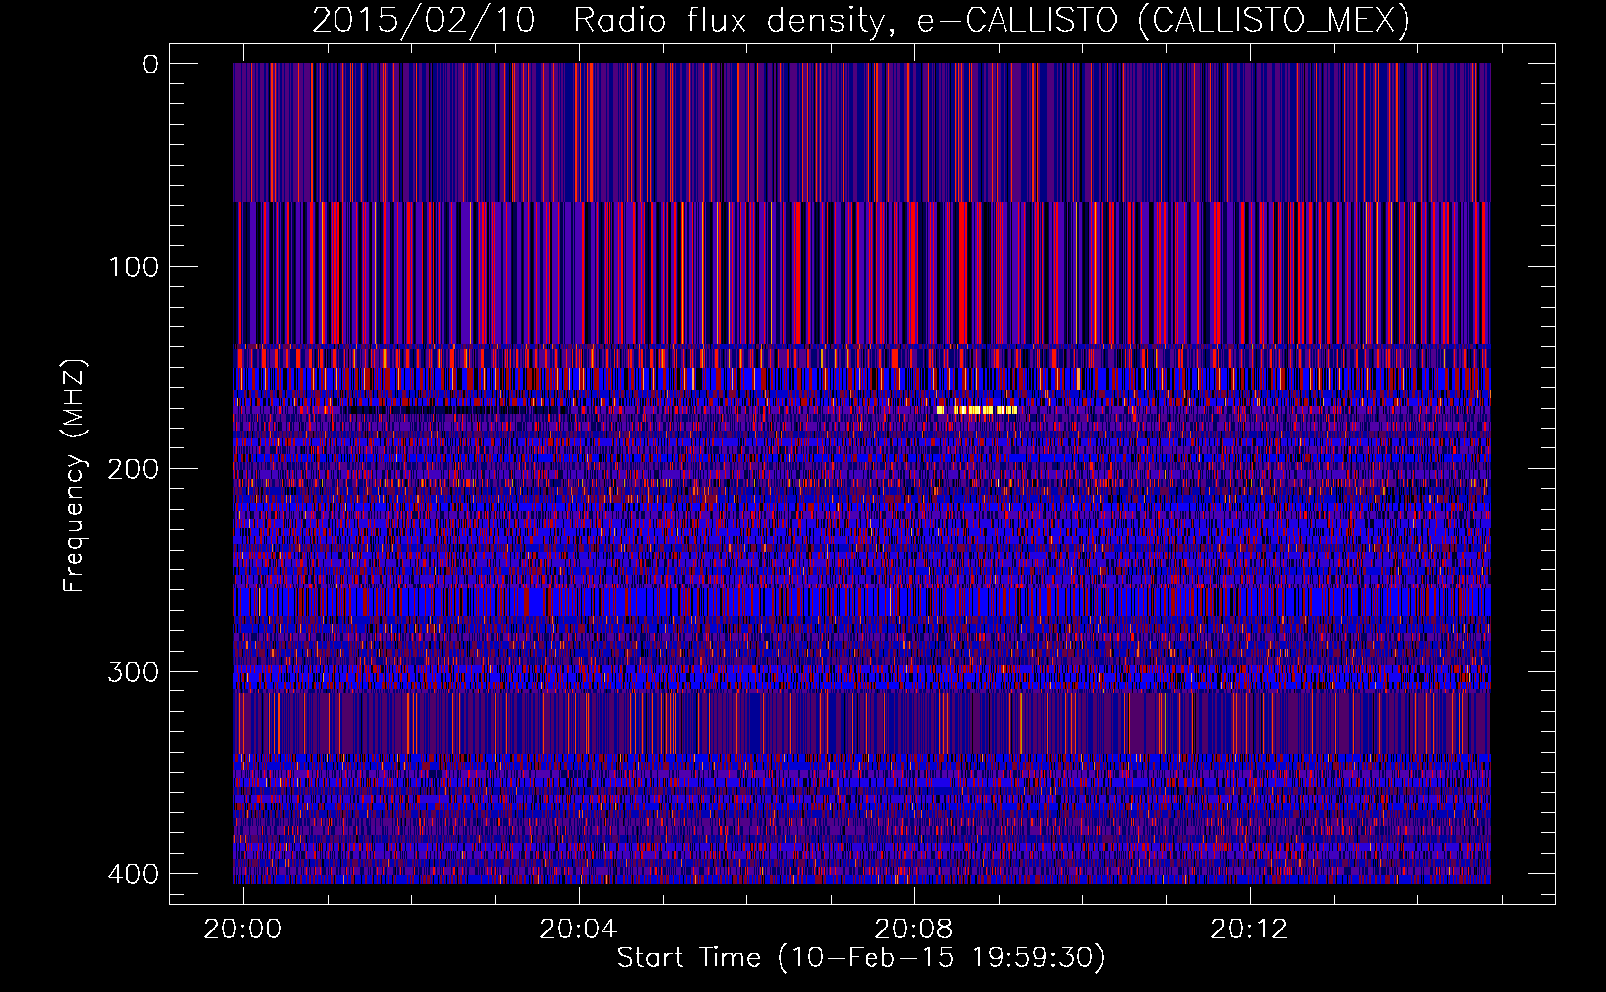The width and height of the screenshot is (1606, 992).
Task: Click the 'Frequency (MHZ)' axis label
Action: click(74, 475)
